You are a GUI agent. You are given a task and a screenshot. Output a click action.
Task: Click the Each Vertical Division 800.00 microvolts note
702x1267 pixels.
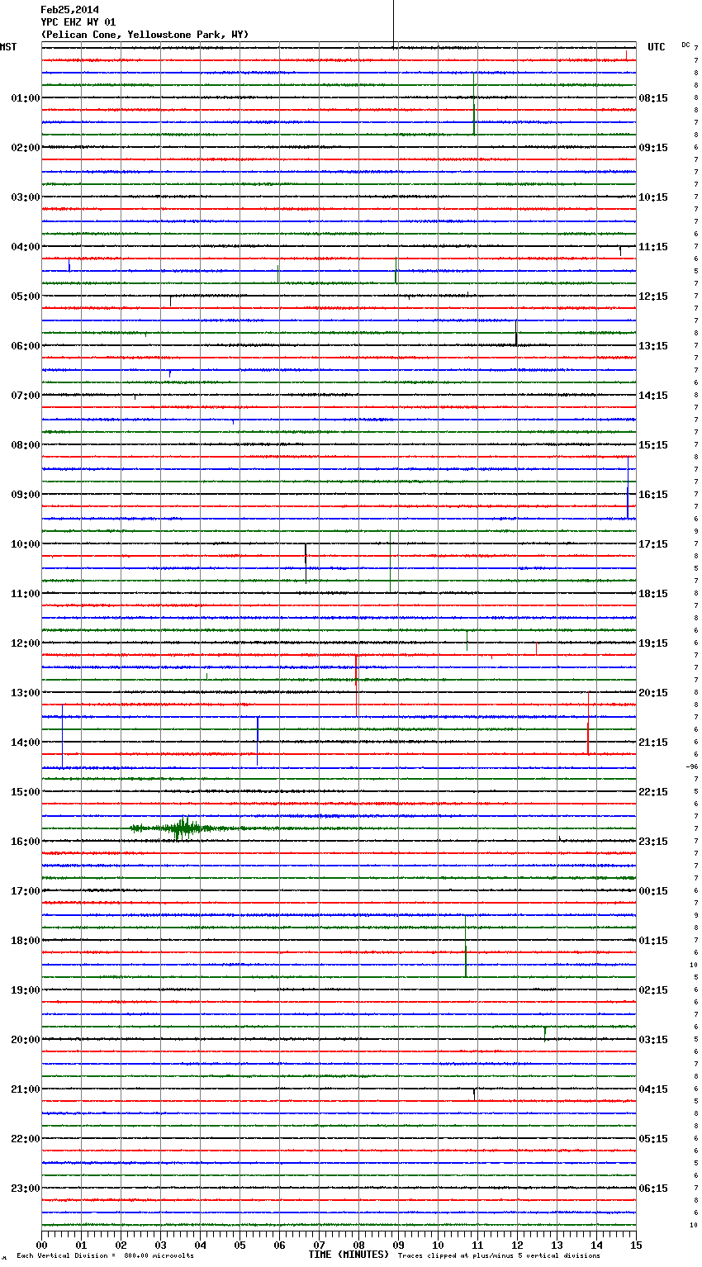point(105,1256)
